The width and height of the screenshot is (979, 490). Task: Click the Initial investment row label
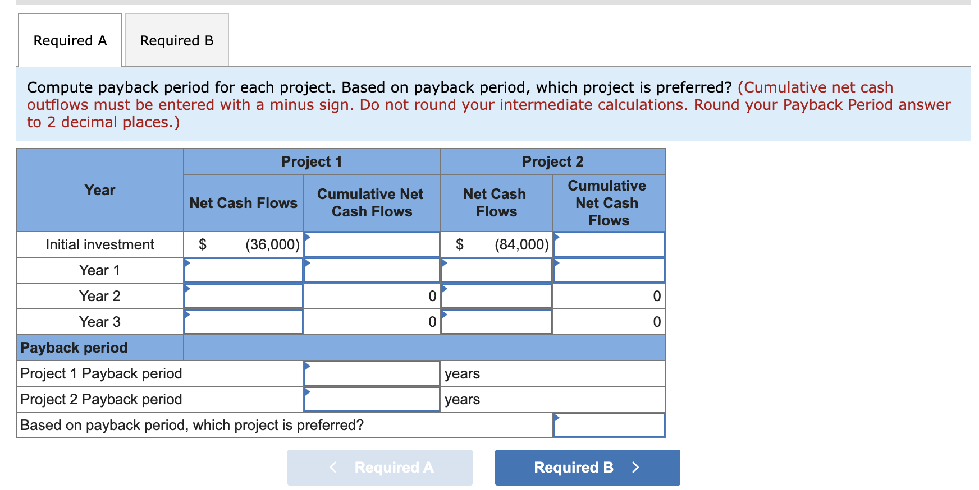100,244
